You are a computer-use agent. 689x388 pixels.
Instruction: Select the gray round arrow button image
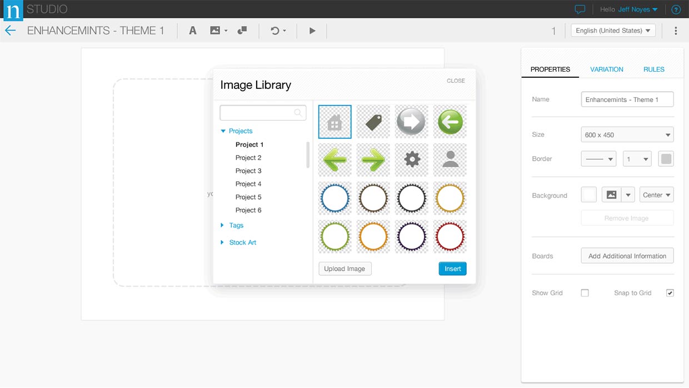(x=412, y=122)
